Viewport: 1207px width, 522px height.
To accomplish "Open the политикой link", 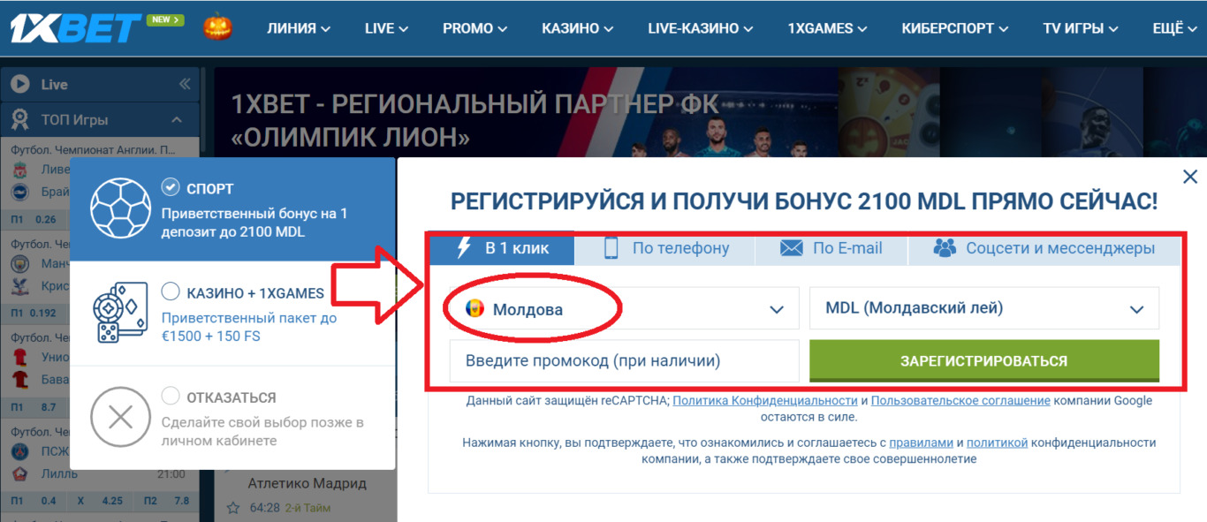I will [997, 443].
